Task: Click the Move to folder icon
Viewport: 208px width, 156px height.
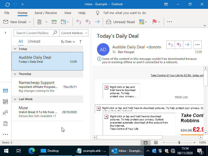Action: (x=63, y=22)
